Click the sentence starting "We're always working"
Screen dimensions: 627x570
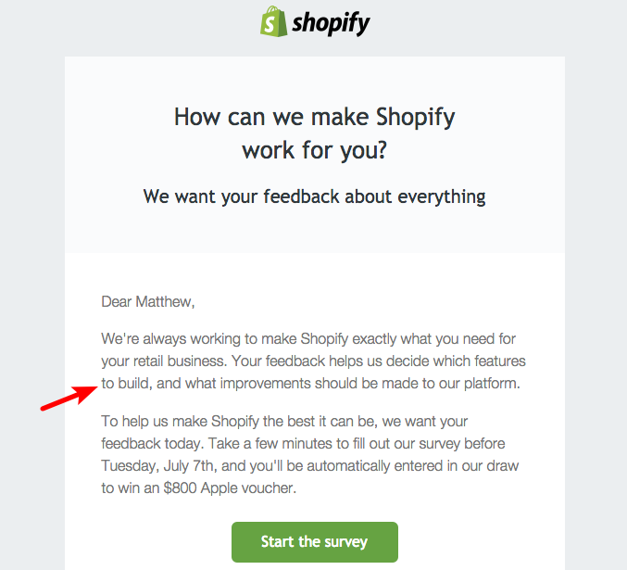(x=305, y=337)
